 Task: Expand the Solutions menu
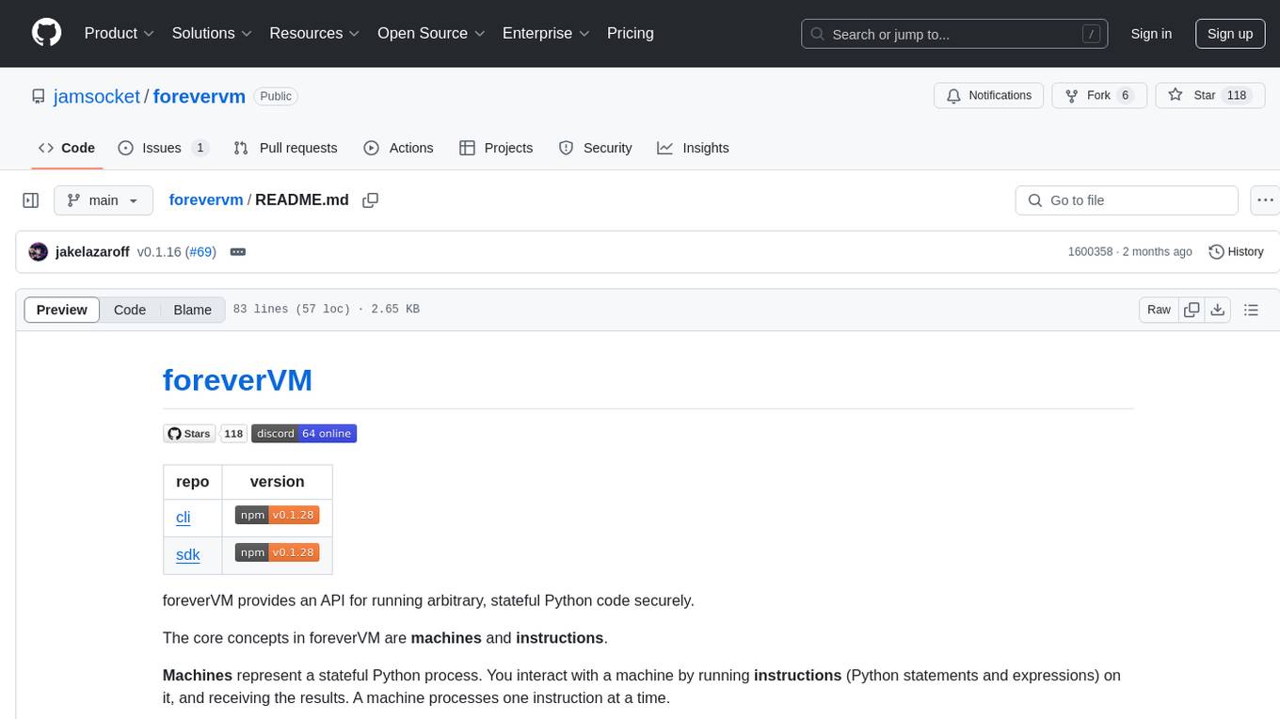click(x=212, y=33)
